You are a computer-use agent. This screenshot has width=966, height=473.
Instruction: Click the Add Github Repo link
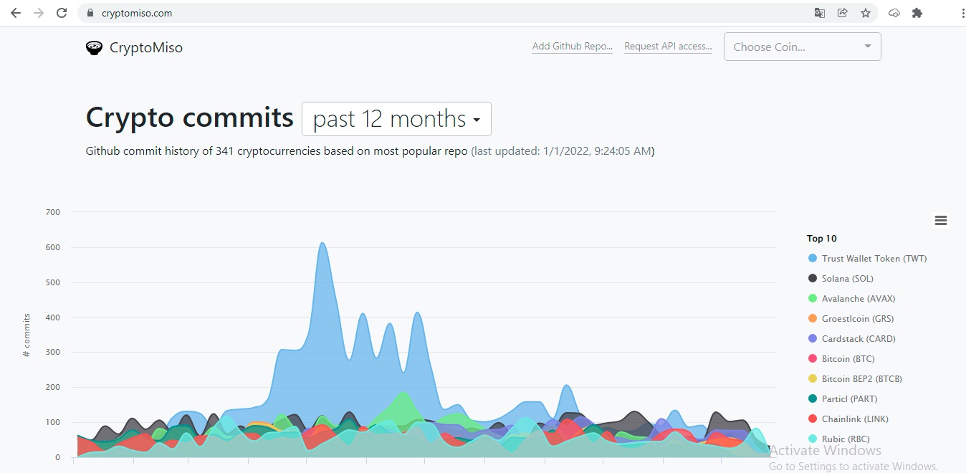tap(572, 47)
